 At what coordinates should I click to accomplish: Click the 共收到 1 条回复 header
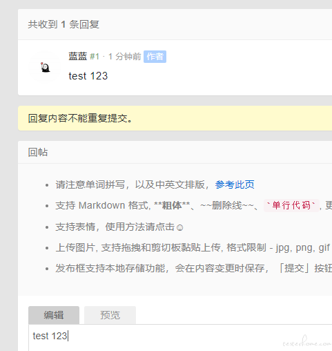click(175, 24)
